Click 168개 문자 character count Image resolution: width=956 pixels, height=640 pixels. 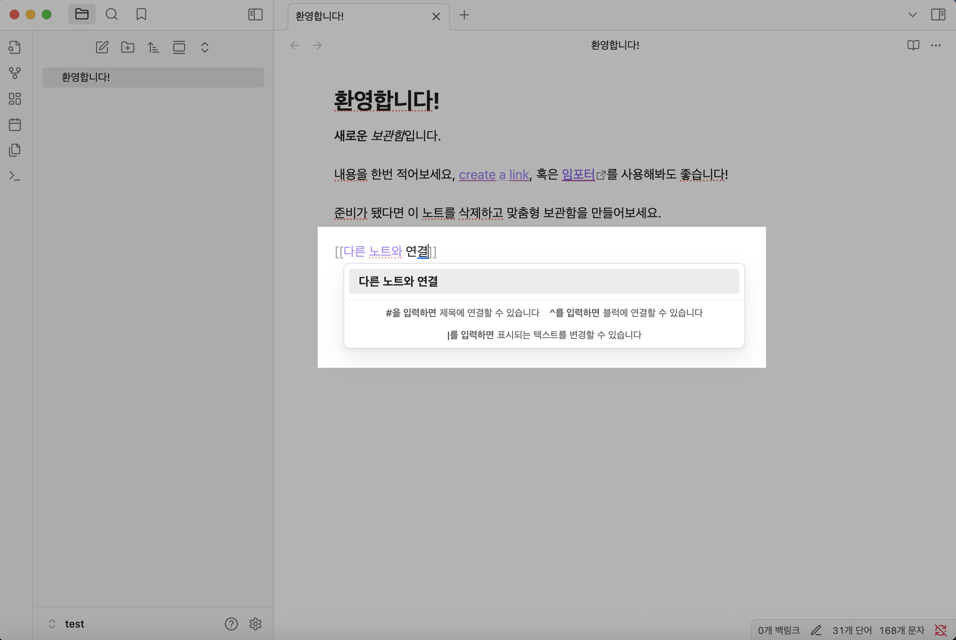pyautogui.click(x=902, y=630)
